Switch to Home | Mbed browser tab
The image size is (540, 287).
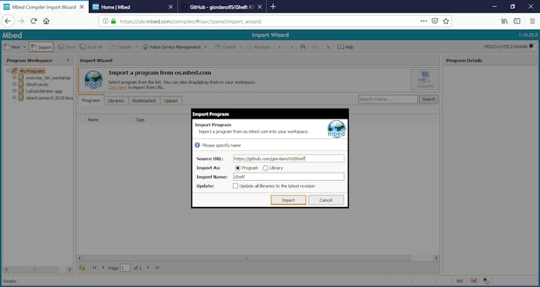point(134,7)
